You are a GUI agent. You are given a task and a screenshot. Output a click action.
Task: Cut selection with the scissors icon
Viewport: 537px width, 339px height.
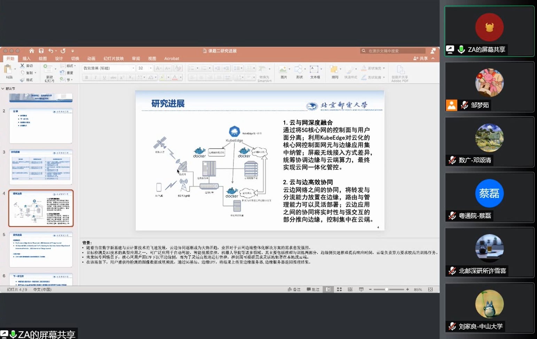click(x=23, y=65)
